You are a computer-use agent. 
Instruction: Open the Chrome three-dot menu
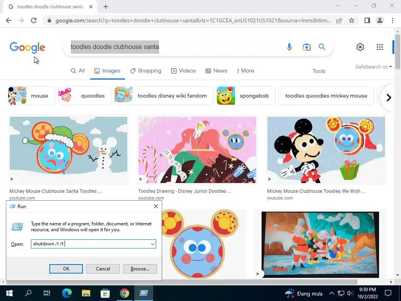392,20
